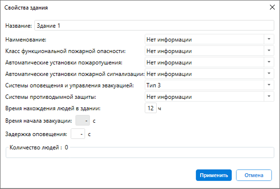Click the Название label text
Viewport: 280px width, 189px height.
point(18,26)
